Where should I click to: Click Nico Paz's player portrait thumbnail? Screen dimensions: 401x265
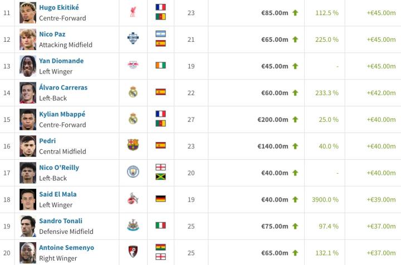click(28, 39)
